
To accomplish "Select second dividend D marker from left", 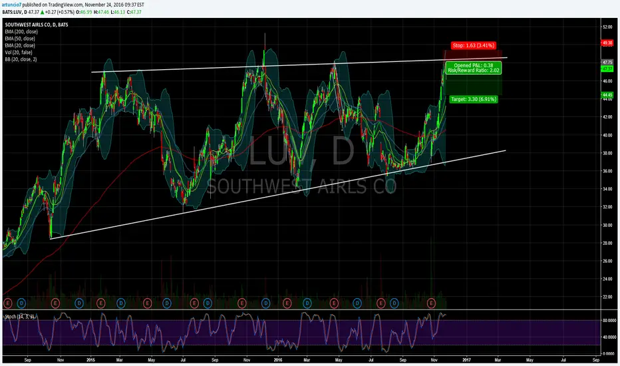I will point(79,303).
